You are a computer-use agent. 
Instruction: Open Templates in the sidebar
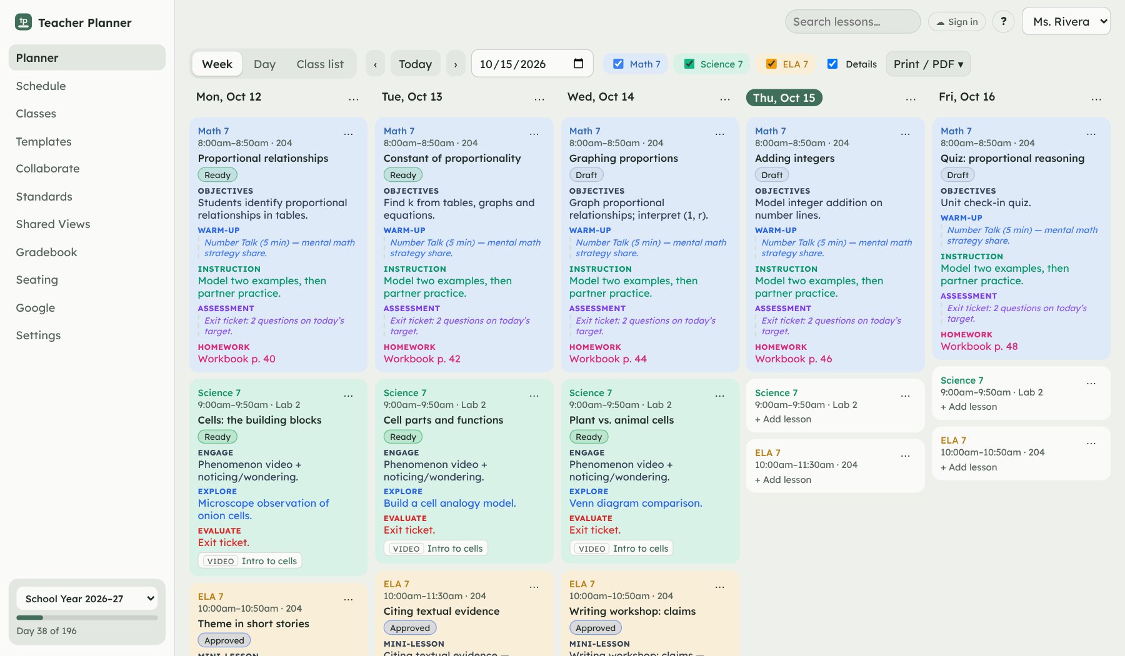click(87, 141)
